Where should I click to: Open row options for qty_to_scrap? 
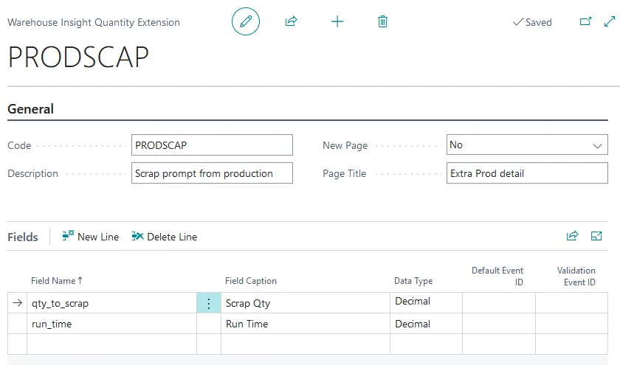(209, 303)
